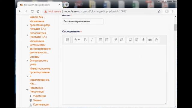Click the scrollbar down arrow
This screenshot has height=108, width=192.
point(175,106)
